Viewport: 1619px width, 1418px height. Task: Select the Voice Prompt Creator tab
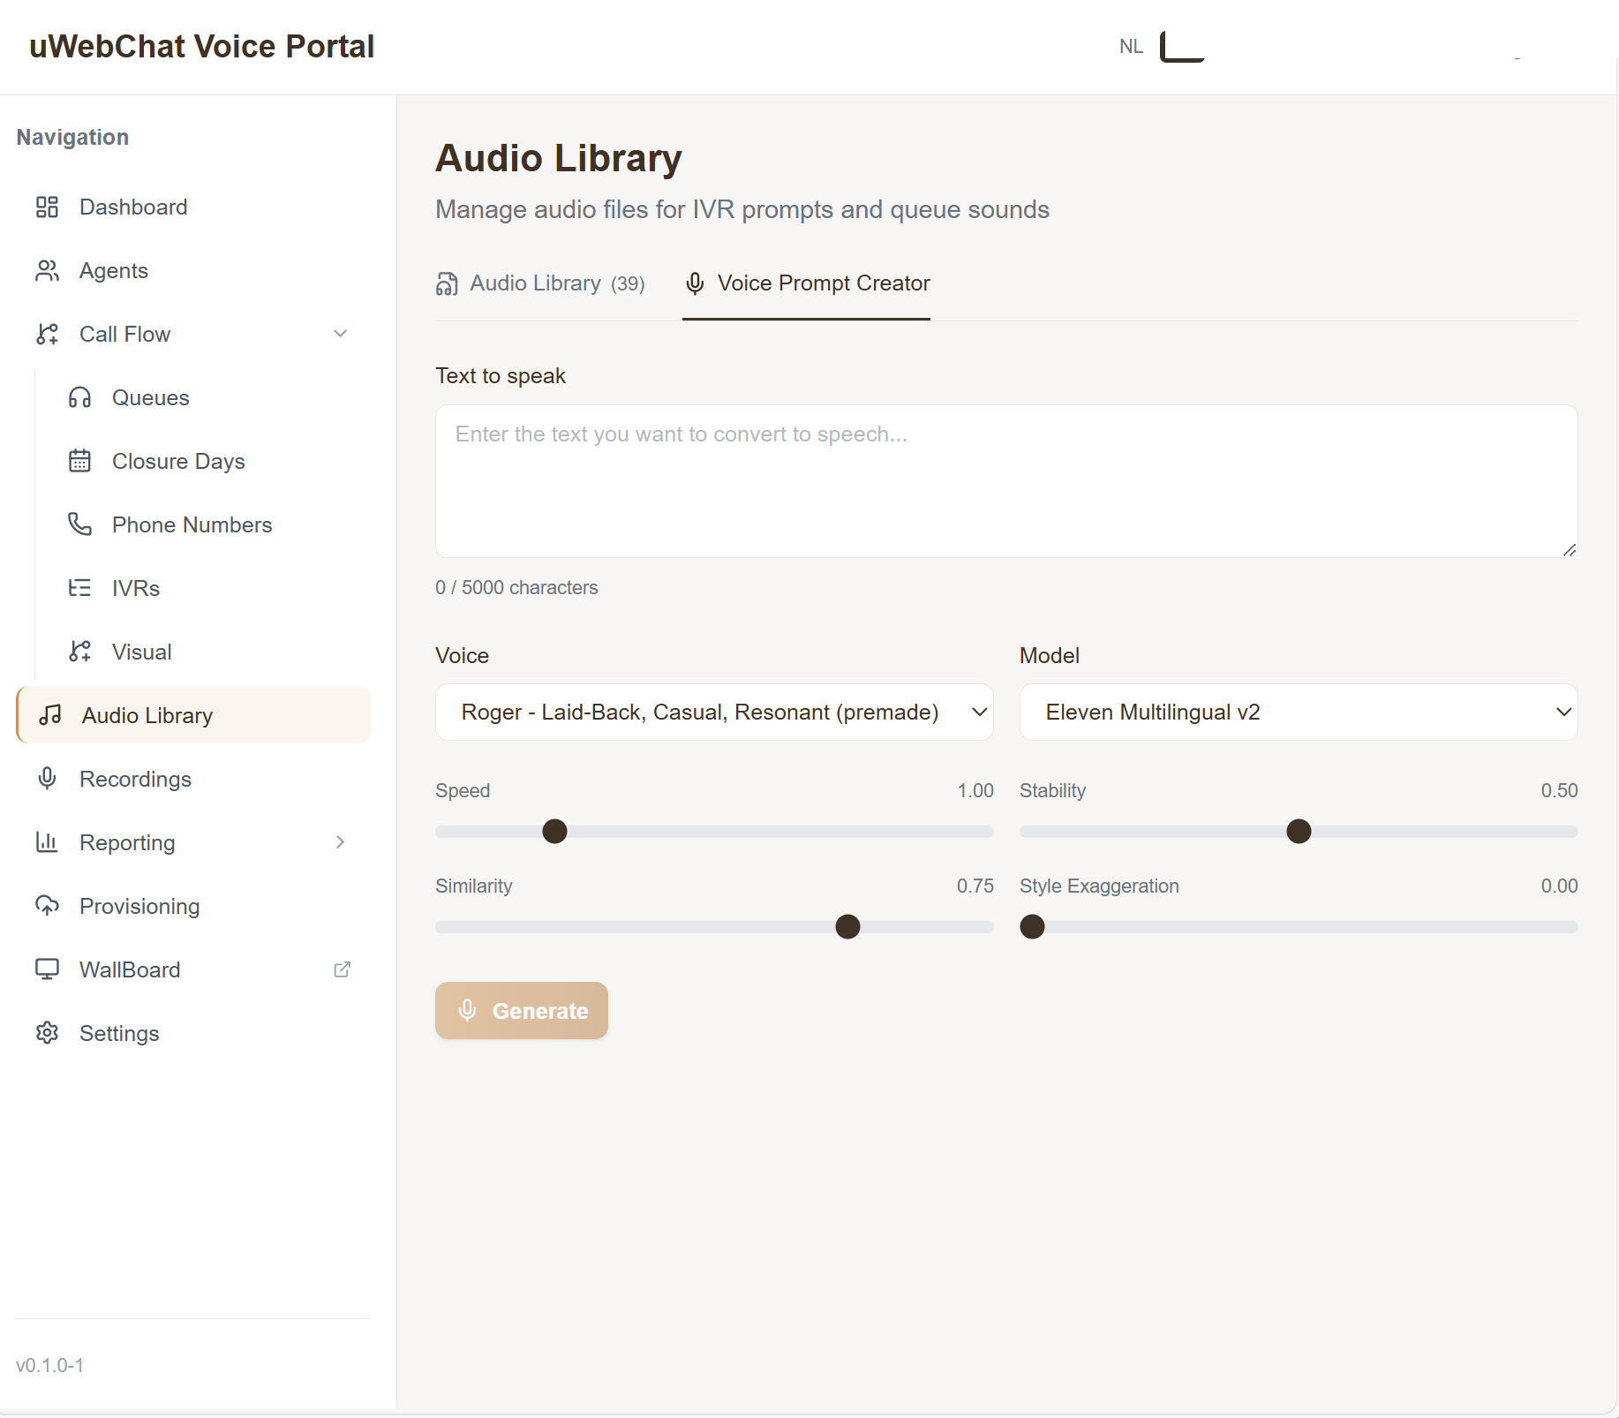point(806,283)
